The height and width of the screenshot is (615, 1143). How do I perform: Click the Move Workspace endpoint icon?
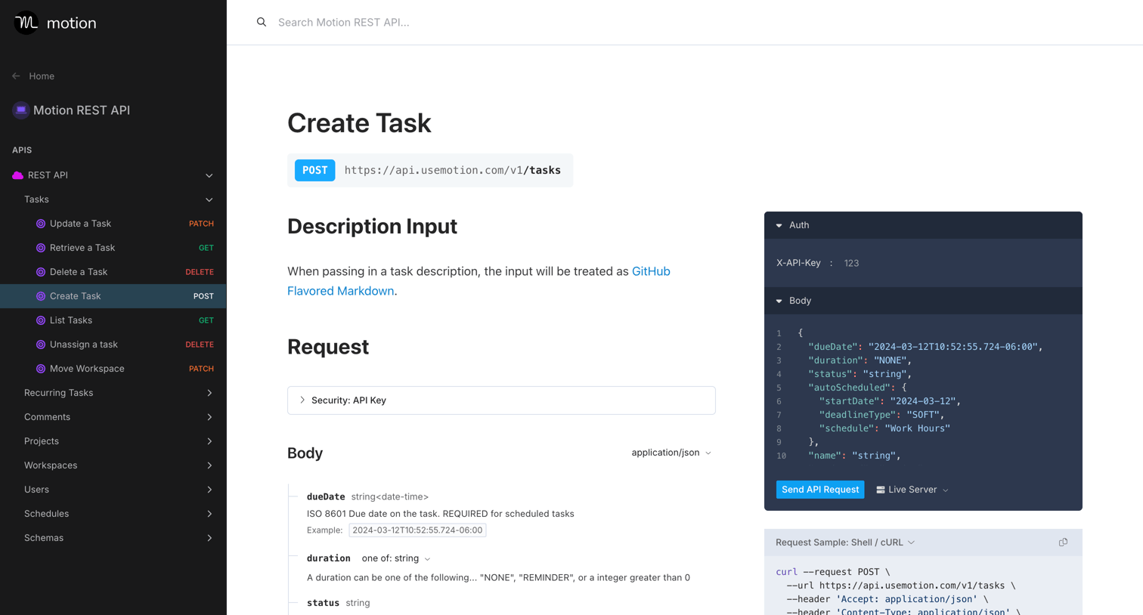tap(41, 369)
